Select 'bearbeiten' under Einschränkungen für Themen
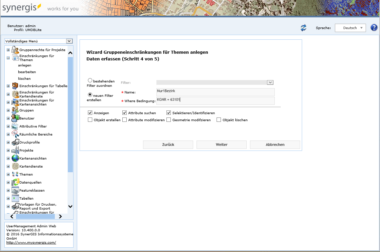 point(27,72)
